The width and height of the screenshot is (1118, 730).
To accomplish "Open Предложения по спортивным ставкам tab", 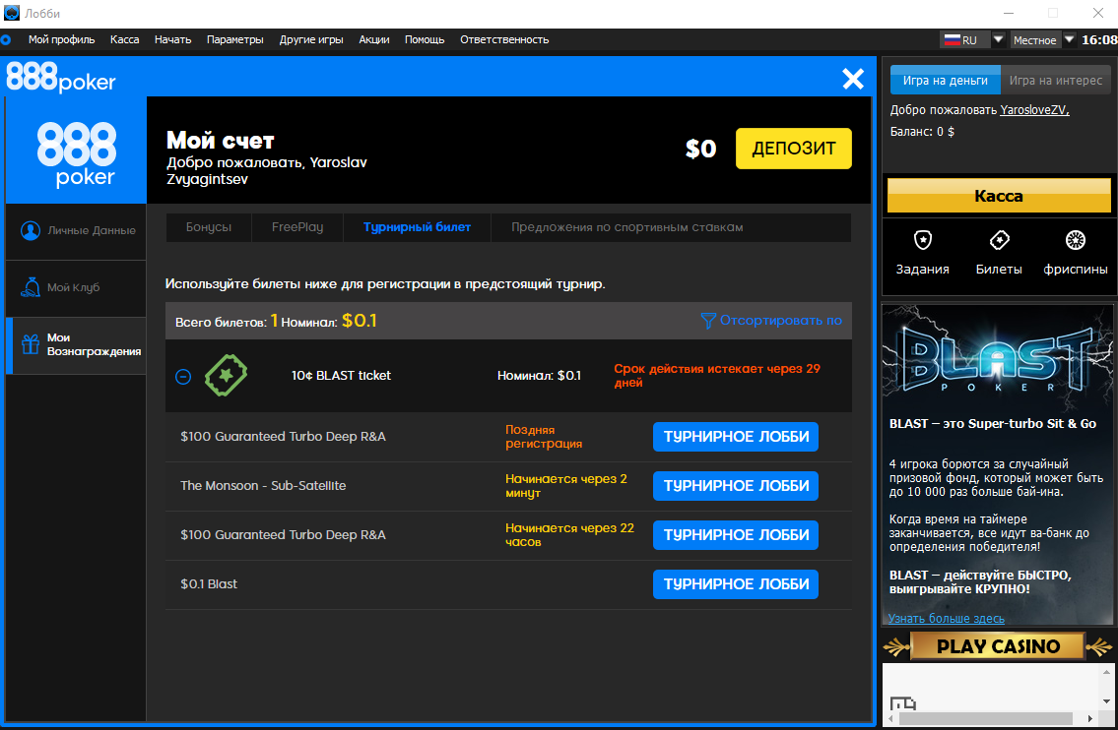I will [626, 227].
